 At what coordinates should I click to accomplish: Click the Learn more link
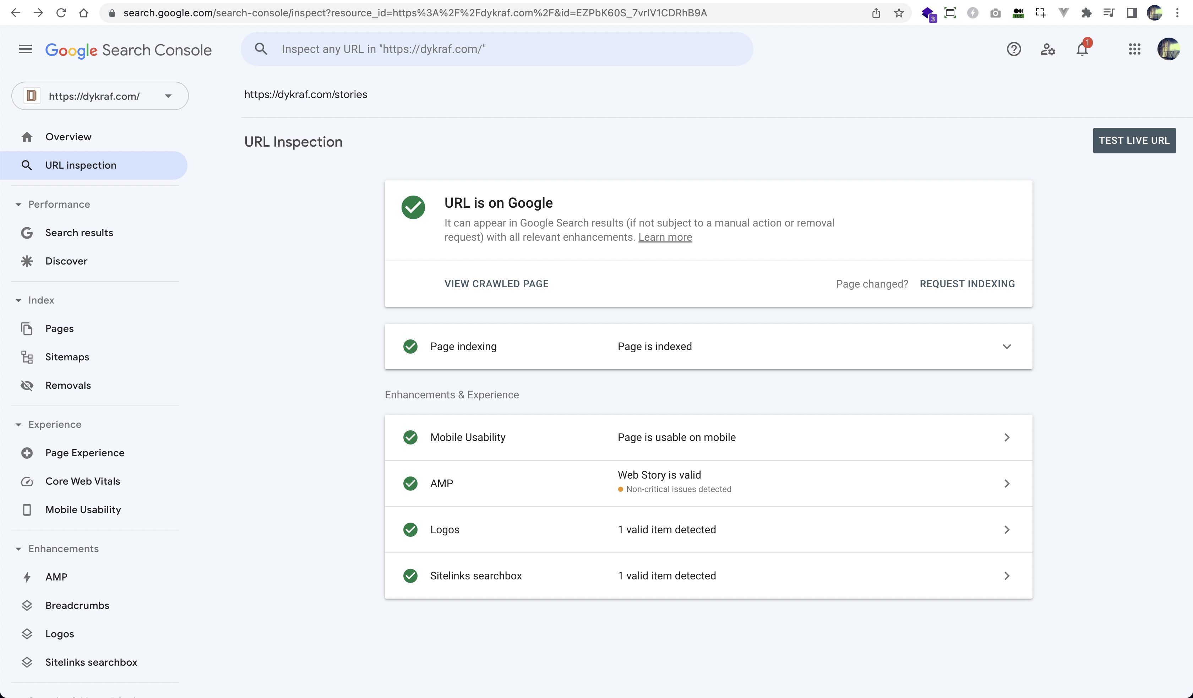click(x=665, y=237)
